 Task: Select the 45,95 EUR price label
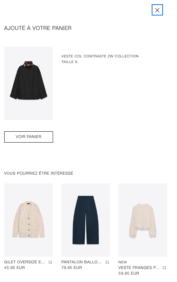pyautogui.click(x=14, y=268)
